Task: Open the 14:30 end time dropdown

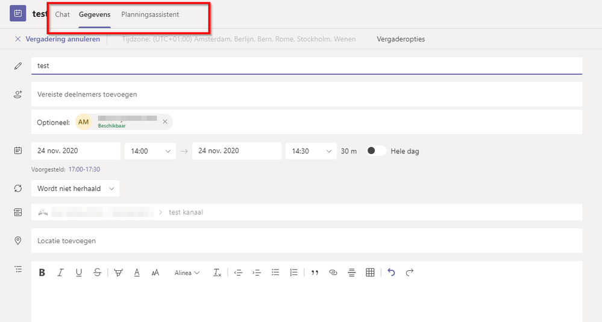Action: [x=311, y=151]
